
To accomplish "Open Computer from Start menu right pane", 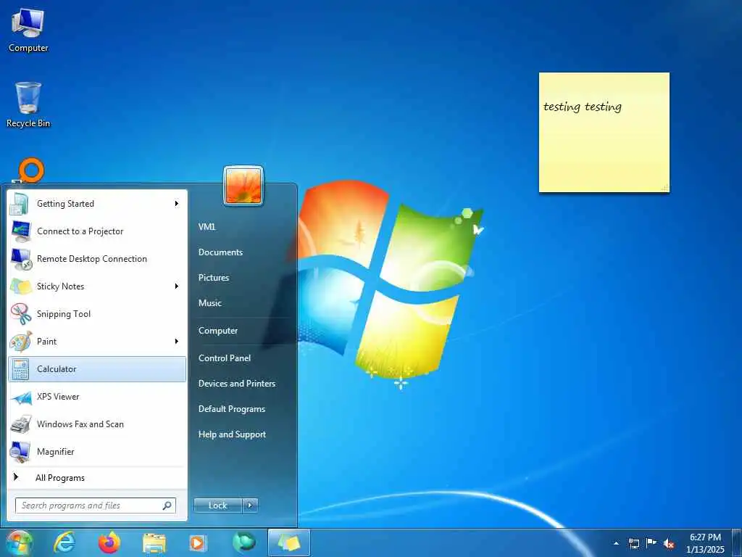I will pos(217,331).
